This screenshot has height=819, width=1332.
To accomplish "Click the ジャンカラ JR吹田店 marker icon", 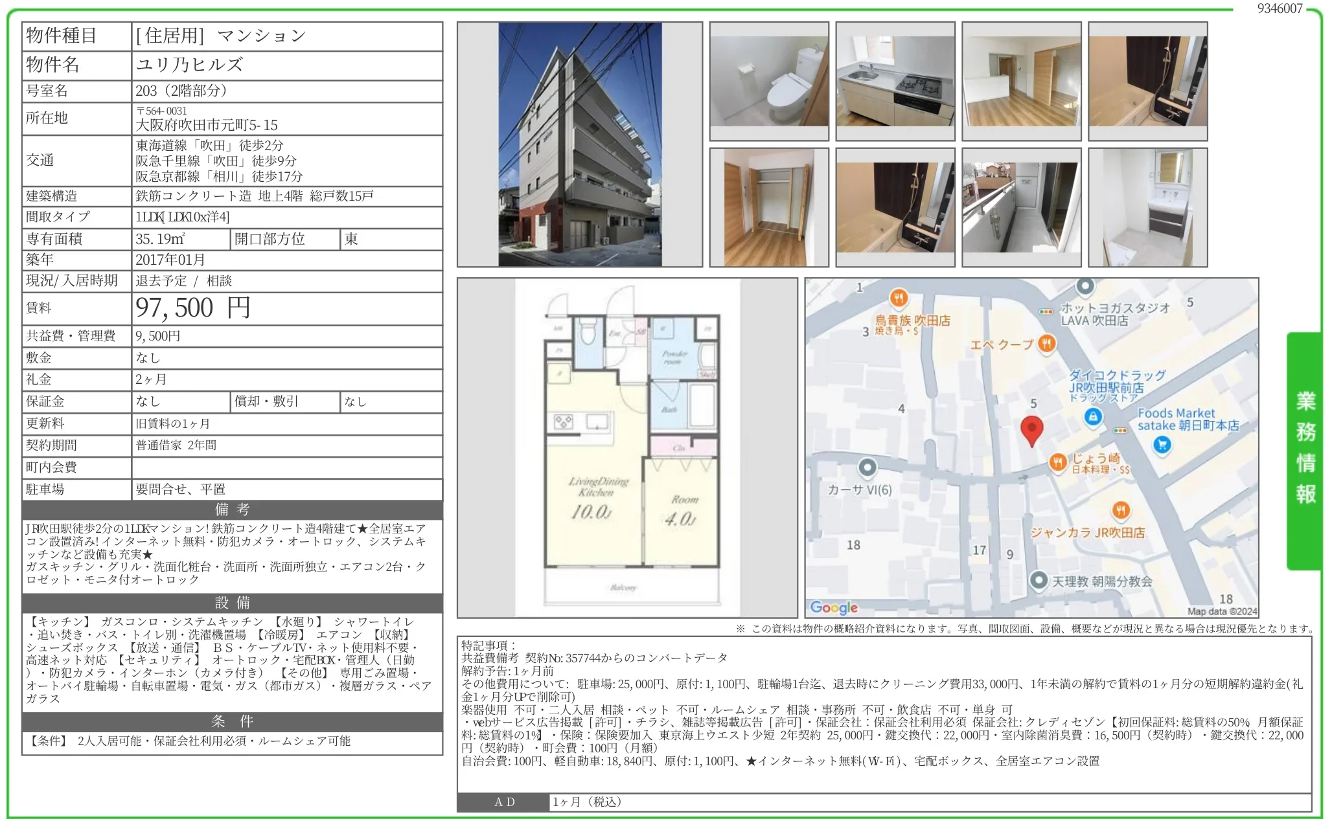I will point(1121,510).
